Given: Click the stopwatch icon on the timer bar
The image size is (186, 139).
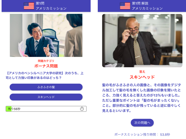Looking at the screenshot, I should point(82,109).
